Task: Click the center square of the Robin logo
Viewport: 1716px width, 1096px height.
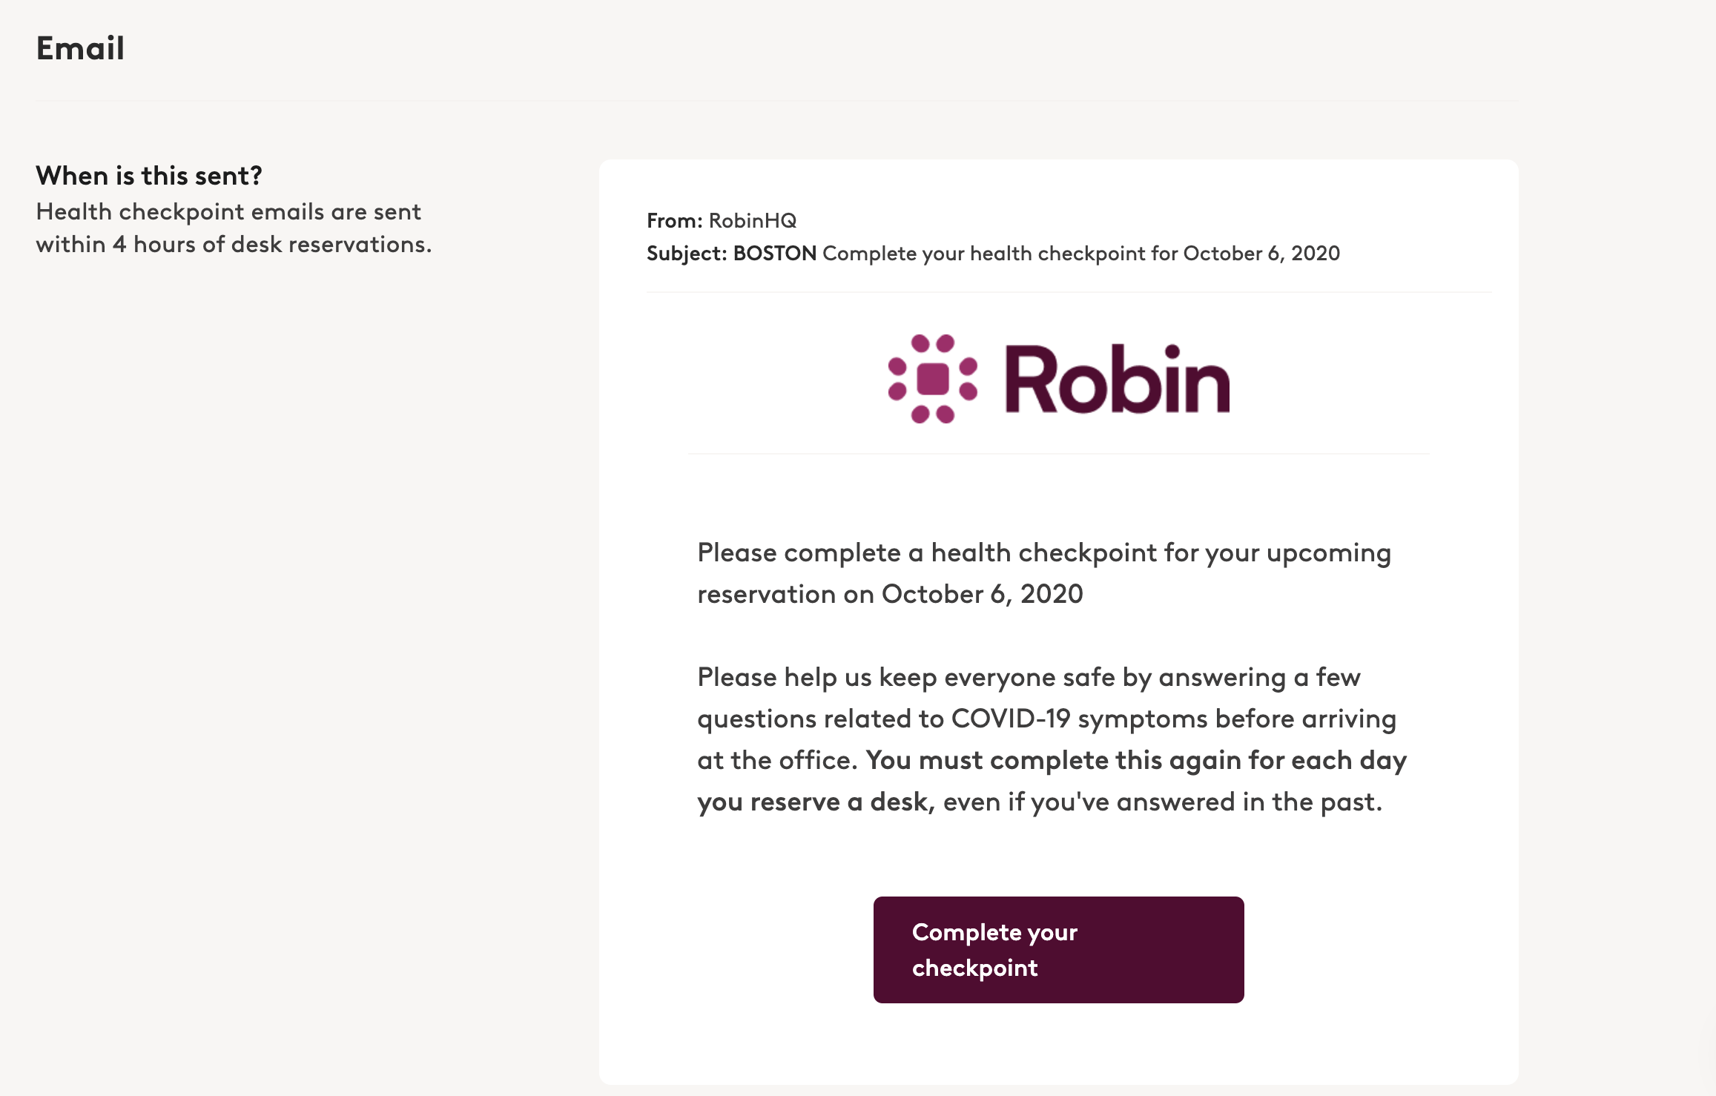Action: 932,379
